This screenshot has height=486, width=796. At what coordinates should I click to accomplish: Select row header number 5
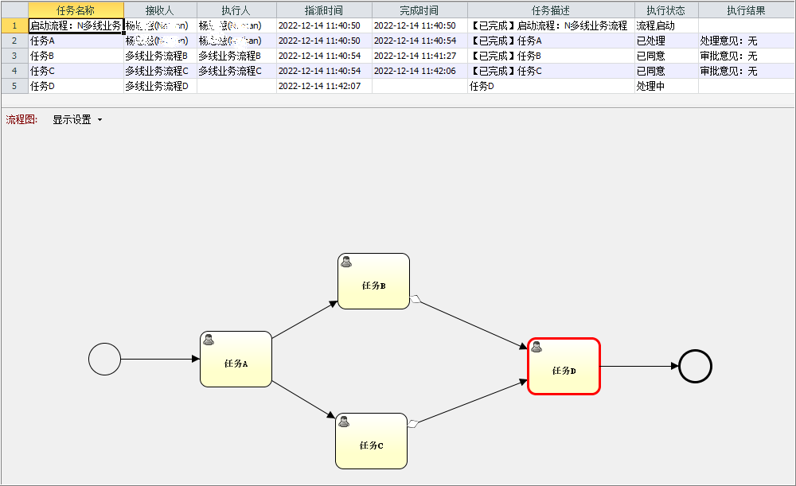14,86
